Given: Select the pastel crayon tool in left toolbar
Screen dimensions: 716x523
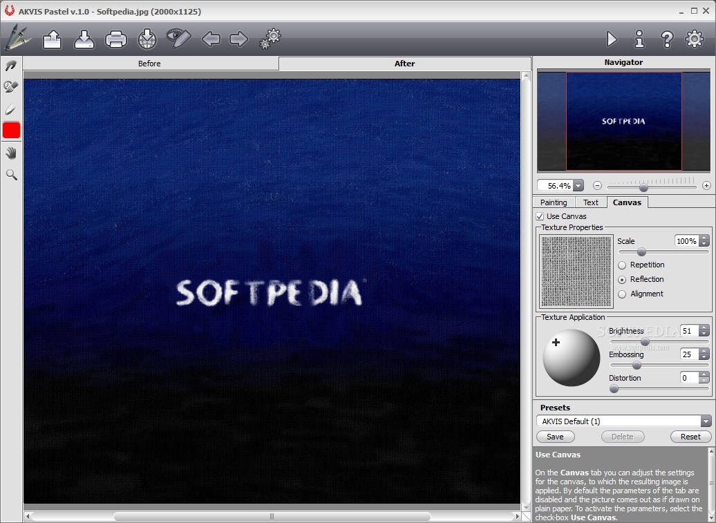Looking at the screenshot, I should point(11,110).
